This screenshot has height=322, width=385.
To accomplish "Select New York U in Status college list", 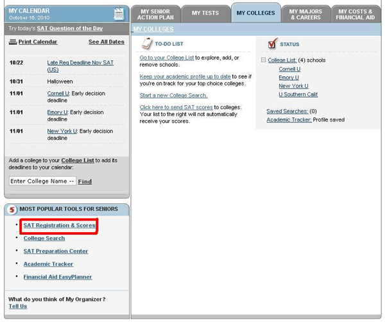I will click(293, 86).
